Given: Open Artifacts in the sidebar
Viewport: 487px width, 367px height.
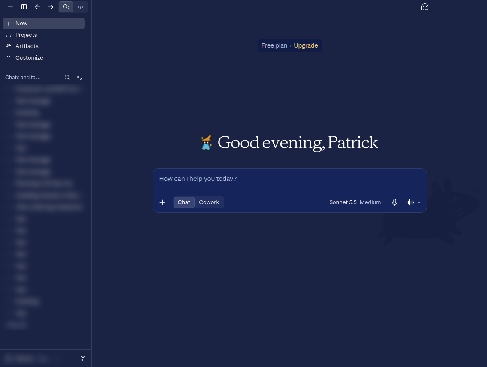Looking at the screenshot, I should pyautogui.click(x=44, y=46).
